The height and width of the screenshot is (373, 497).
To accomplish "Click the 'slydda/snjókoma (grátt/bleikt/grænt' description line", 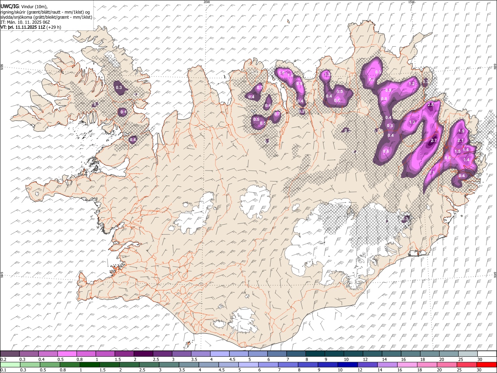I will (x=46, y=17).
